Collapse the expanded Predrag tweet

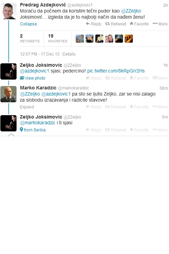point(28,24)
